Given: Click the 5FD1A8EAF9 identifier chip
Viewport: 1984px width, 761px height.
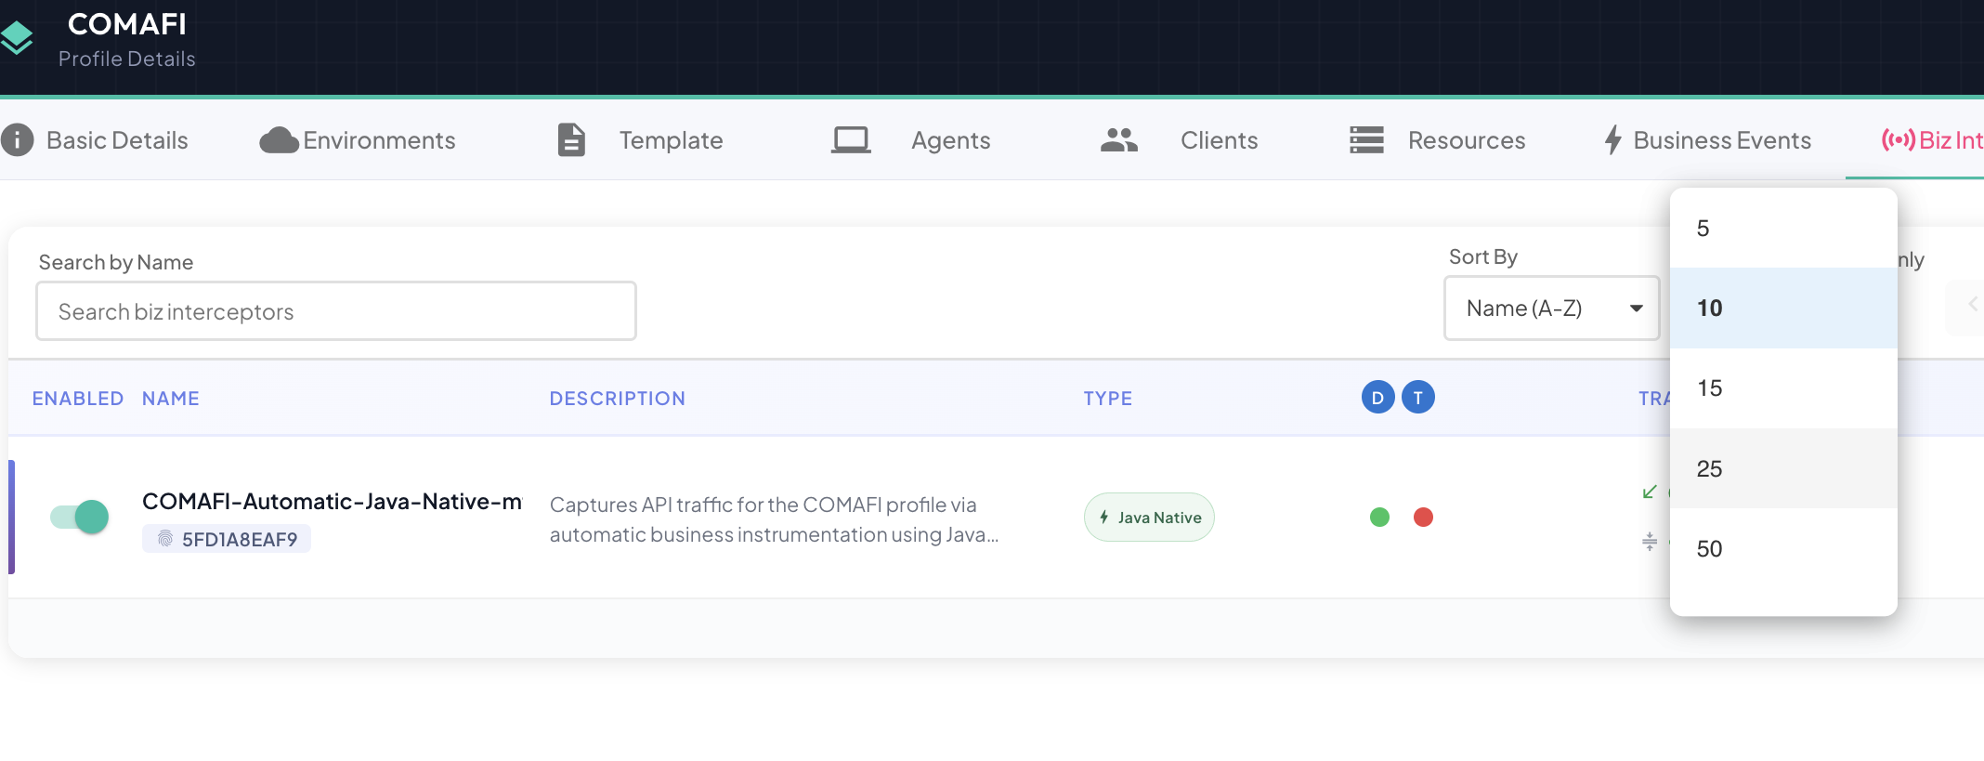Looking at the screenshot, I should (x=227, y=539).
